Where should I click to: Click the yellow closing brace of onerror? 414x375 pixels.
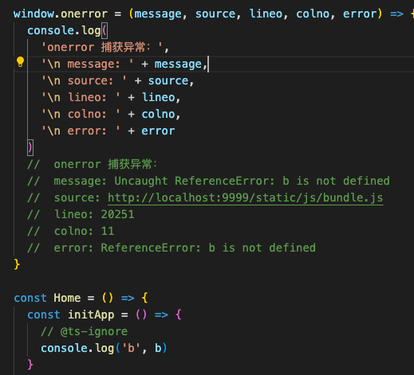coord(17,264)
